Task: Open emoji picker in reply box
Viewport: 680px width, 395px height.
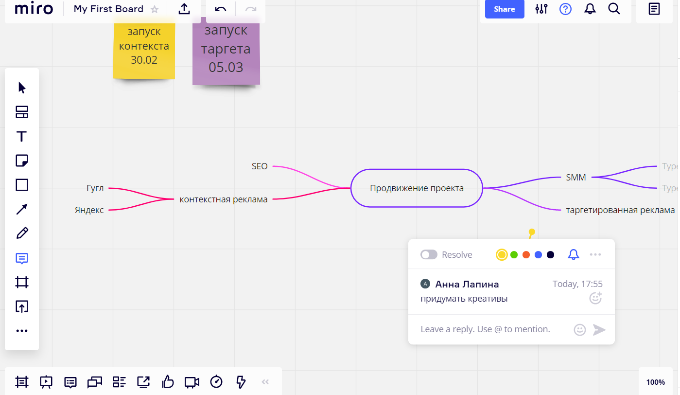Action: click(x=579, y=330)
